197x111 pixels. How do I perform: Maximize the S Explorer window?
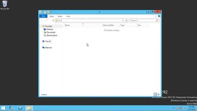tap(152, 12)
